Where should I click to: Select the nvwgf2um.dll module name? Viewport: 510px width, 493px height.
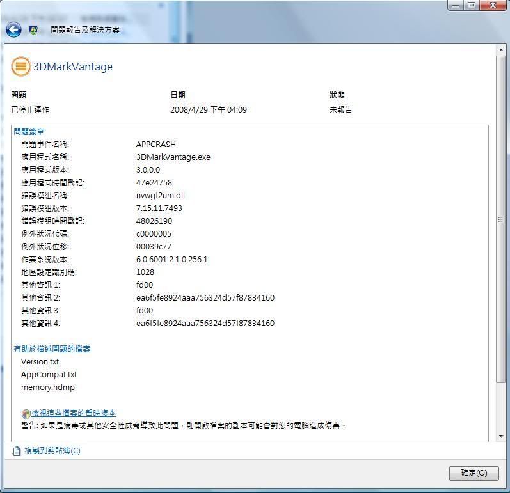(161, 195)
